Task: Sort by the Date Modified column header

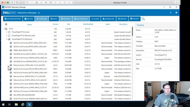Action: (88, 24)
